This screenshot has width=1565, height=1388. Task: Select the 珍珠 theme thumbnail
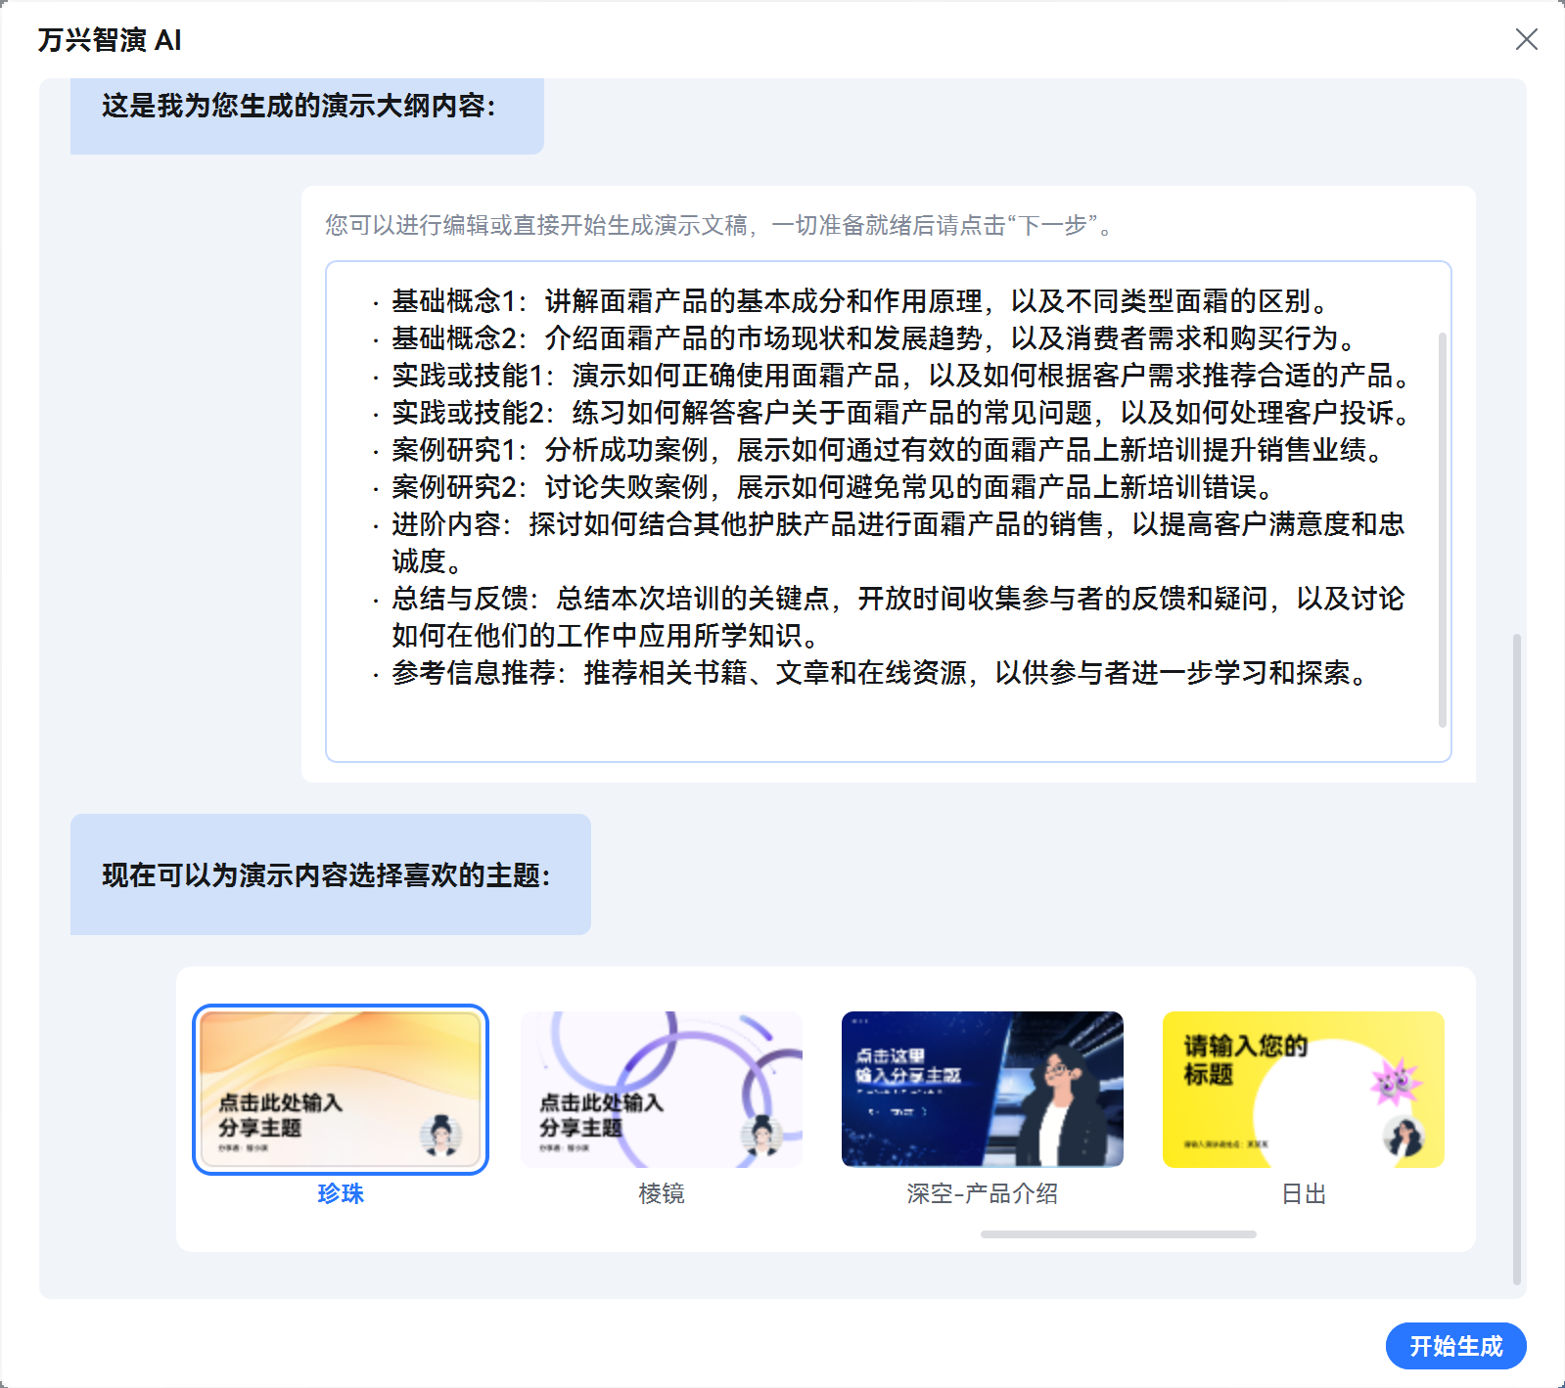(x=341, y=1090)
